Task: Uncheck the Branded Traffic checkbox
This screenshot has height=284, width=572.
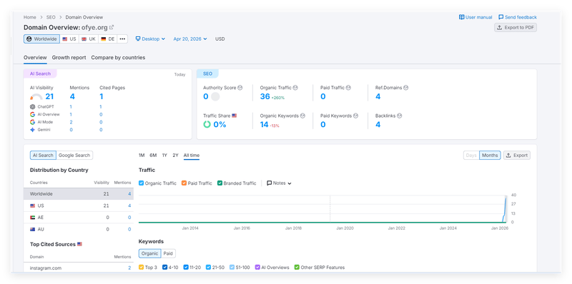Action: 220,183
